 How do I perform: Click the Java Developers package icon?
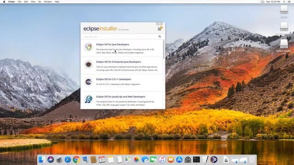[88, 47]
